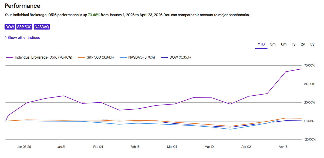Click the light blue NASDAQ legend line
This screenshot has width=324, height=158.
(x=123, y=57)
